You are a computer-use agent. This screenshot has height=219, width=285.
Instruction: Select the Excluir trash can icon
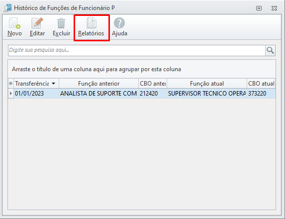coord(61,23)
